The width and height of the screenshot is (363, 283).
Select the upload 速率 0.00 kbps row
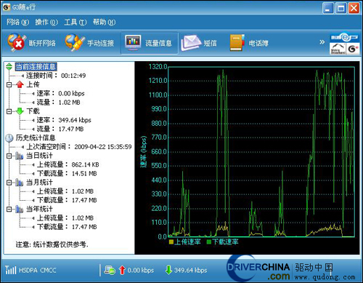[x=60, y=93]
